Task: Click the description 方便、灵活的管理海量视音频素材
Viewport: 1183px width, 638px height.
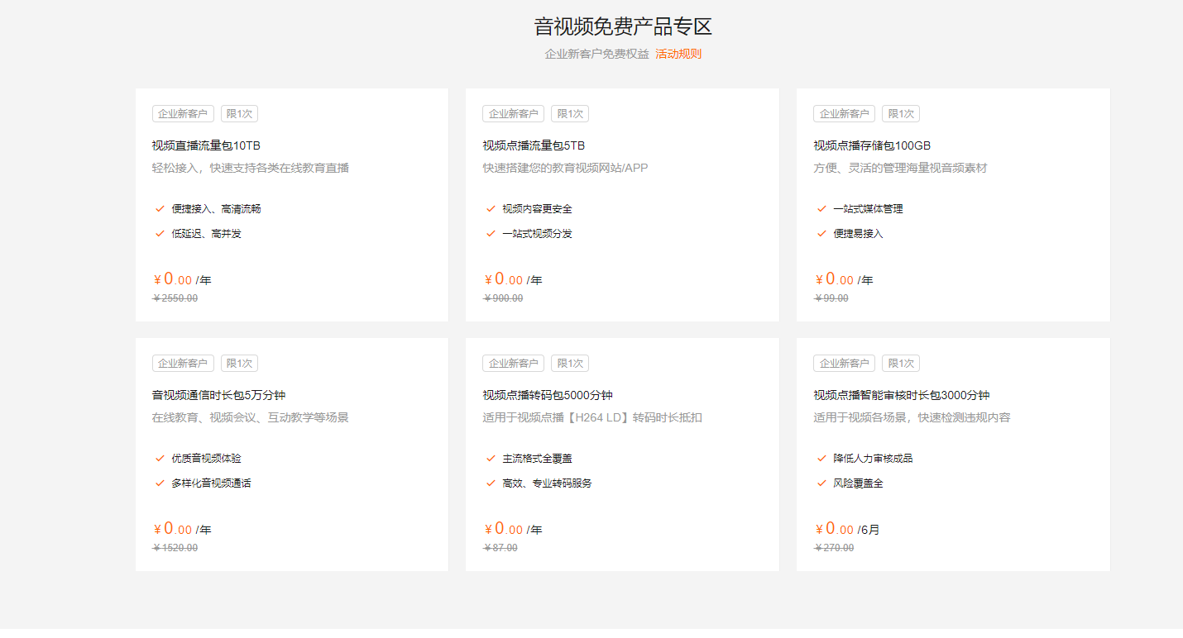Action: [900, 168]
